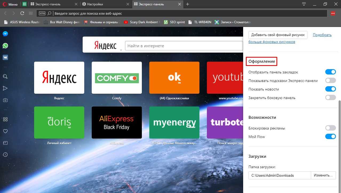The width and height of the screenshot is (341, 193).
Task: Disable the My Flow toggle
Action: (330, 137)
